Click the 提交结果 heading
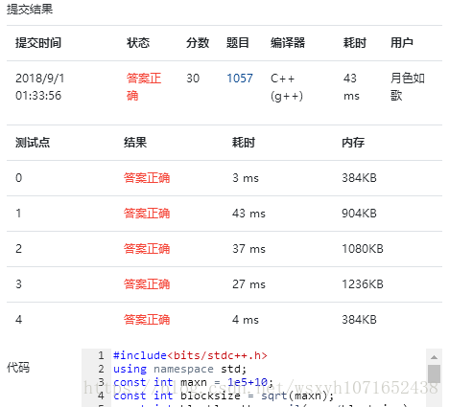Screen dimensions: 449x407 coord(30,9)
